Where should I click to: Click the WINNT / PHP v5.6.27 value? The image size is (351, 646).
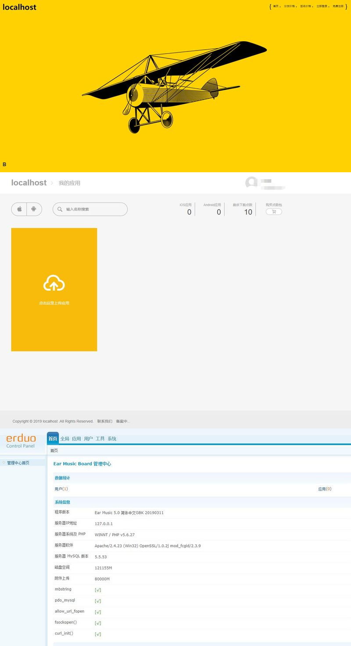115,534
